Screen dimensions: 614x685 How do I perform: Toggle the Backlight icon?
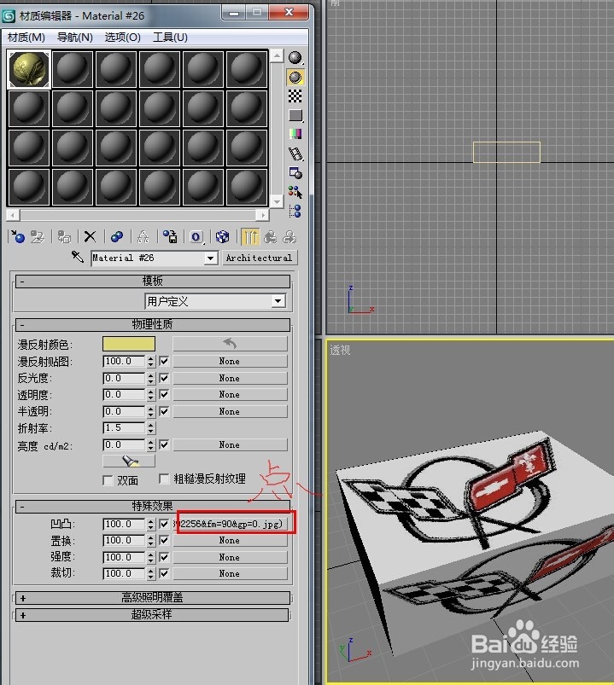295,78
